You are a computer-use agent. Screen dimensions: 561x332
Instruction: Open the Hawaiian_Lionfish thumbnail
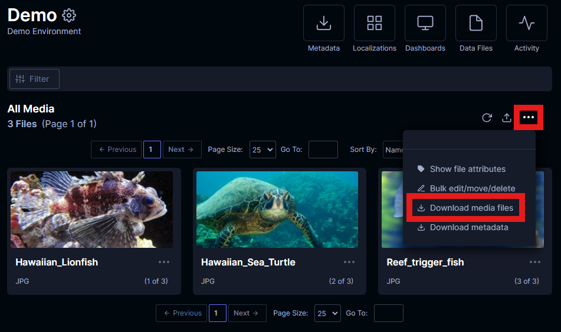coord(91,210)
